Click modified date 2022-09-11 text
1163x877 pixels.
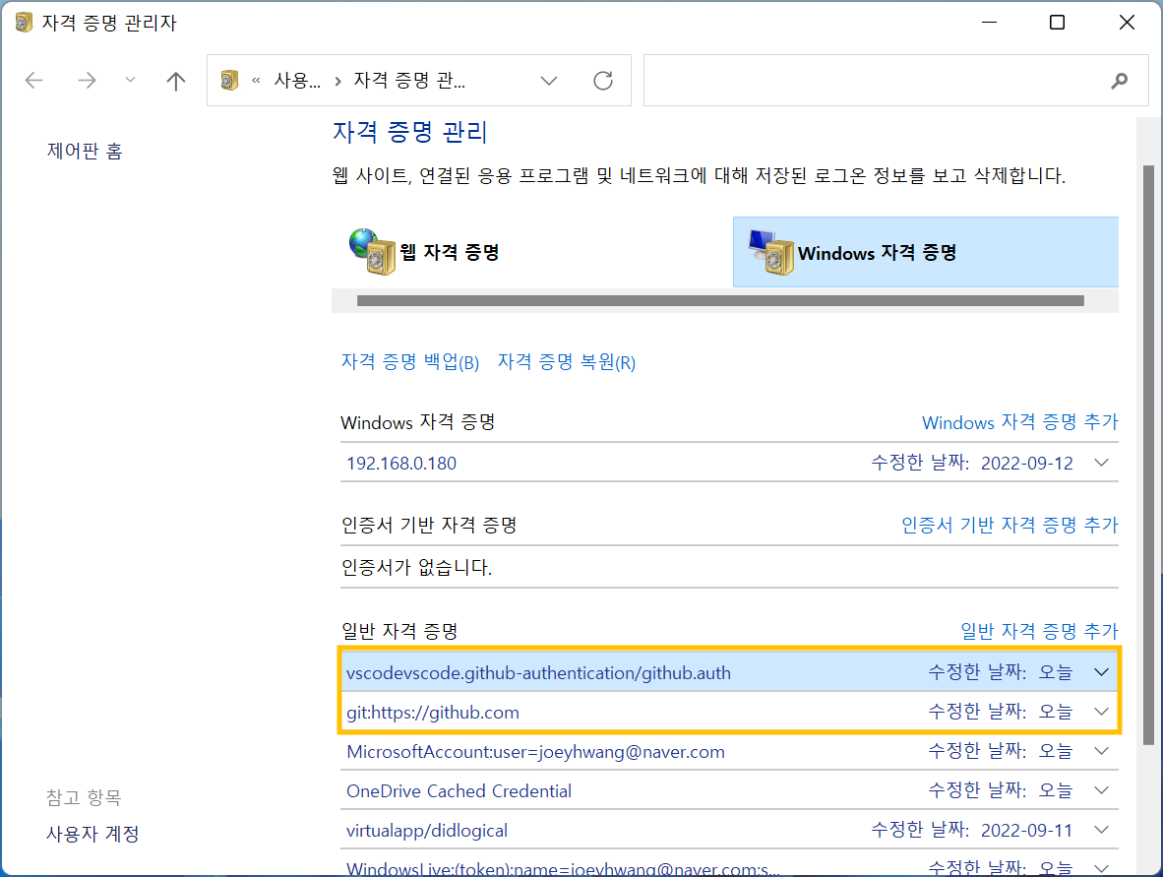click(x=1026, y=831)
